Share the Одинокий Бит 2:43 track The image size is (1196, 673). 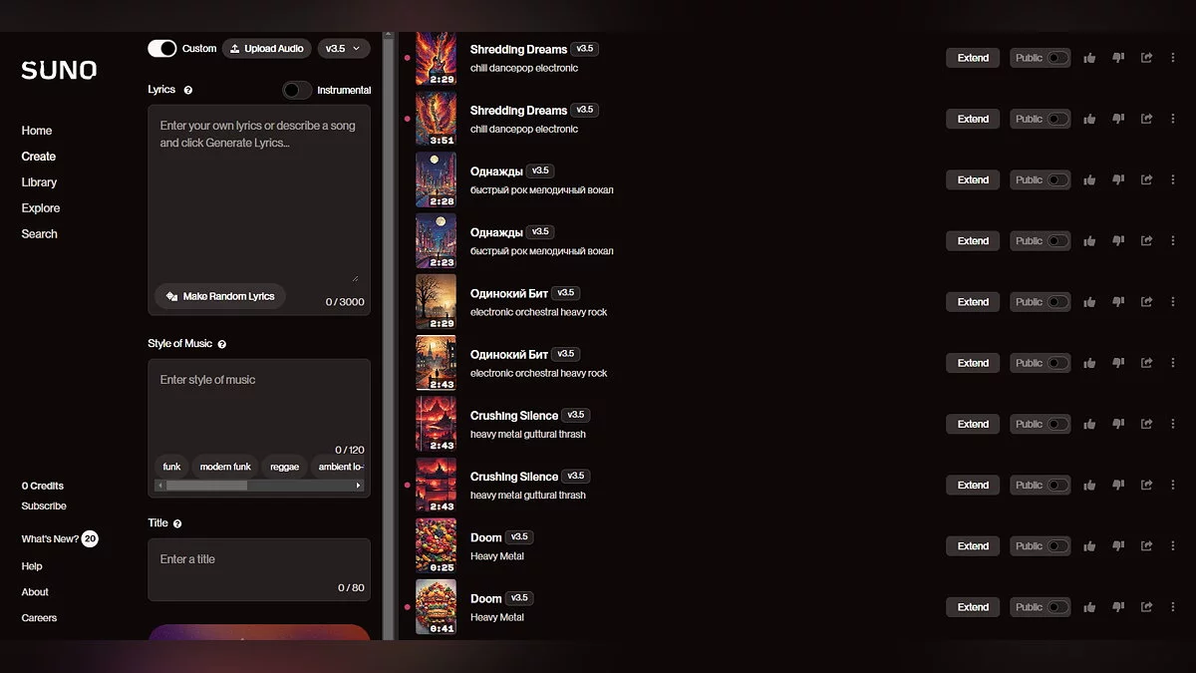pyautogui.click(x=1146, y=363)
